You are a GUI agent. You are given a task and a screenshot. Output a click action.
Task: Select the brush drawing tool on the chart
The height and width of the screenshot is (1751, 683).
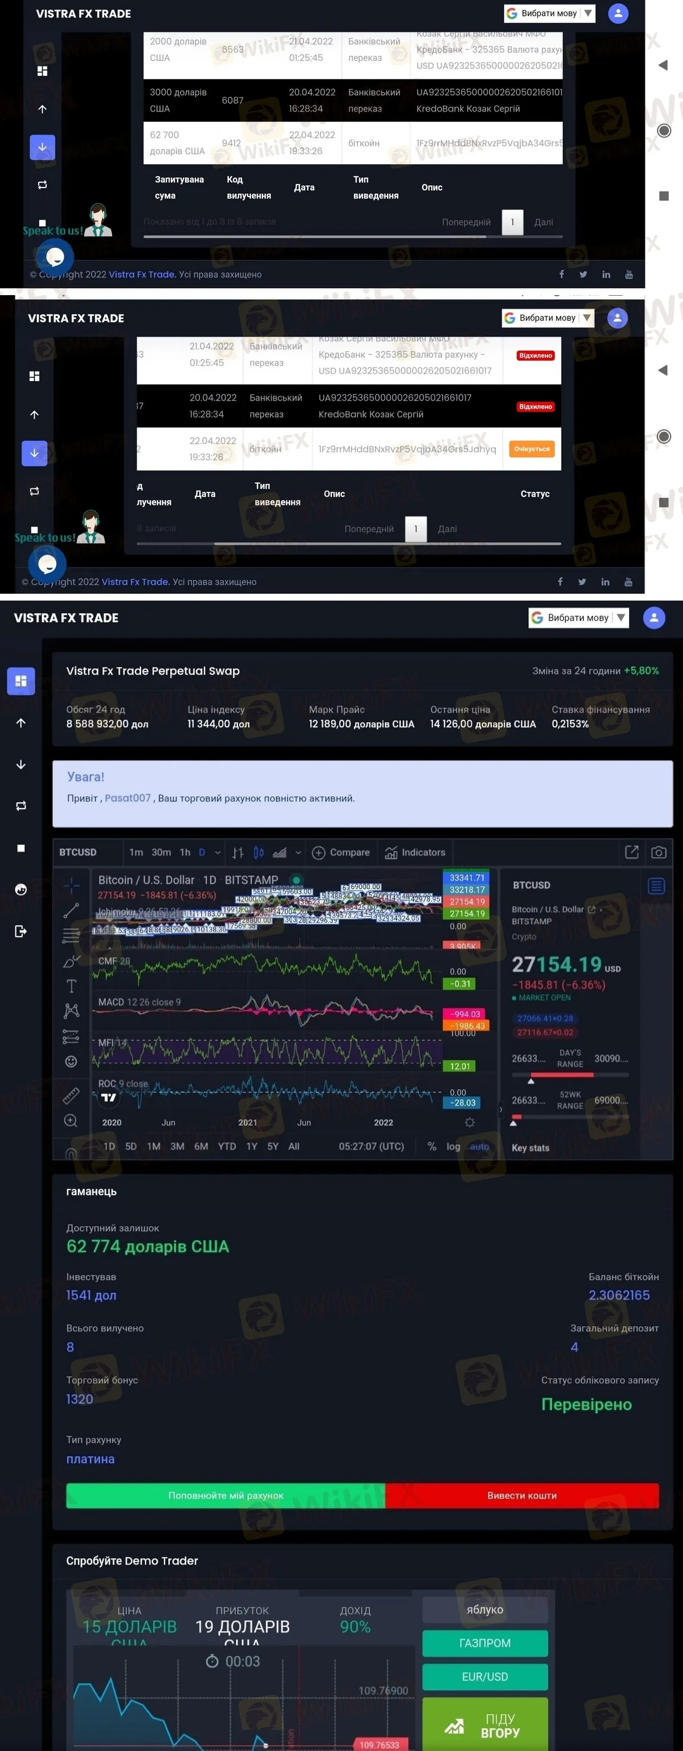click(x=71, y=961)
